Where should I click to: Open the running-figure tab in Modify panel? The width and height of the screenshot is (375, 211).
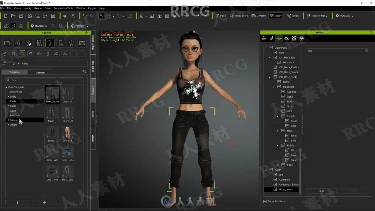pos(272,38)
